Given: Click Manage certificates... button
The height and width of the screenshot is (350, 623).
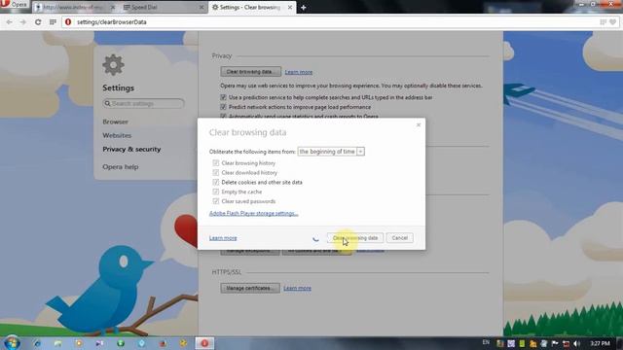Looking at the screenshot, I should point(250,288).
